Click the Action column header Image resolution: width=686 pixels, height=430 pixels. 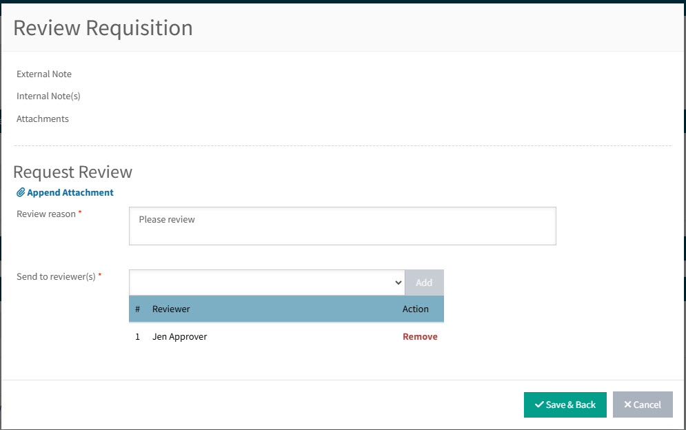[x=416, y=309]
